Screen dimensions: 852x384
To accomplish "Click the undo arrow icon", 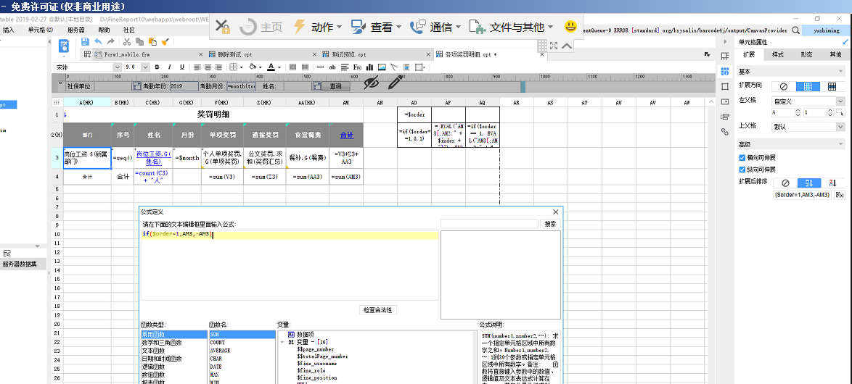I will (x=99, y=42).
